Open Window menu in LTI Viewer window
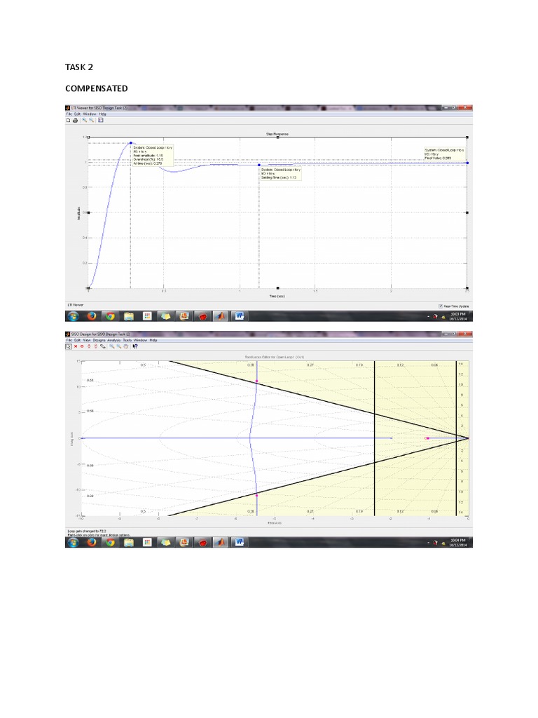The width and height of the screenshot is (538, 718). tap(89, 114)
